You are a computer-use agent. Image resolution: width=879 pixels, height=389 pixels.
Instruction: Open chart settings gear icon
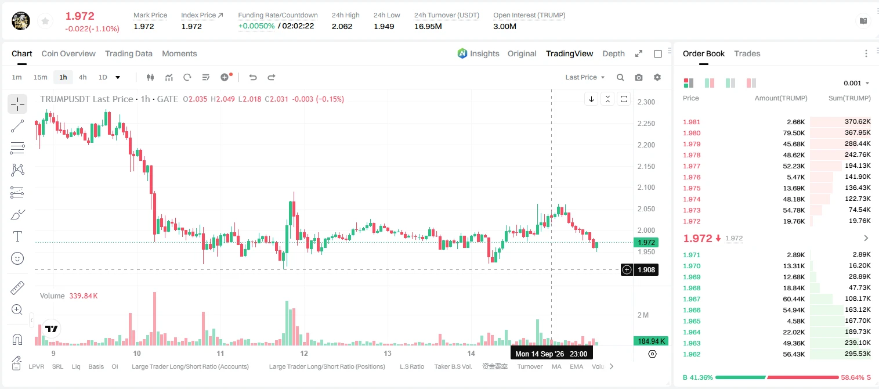(657, 77)
